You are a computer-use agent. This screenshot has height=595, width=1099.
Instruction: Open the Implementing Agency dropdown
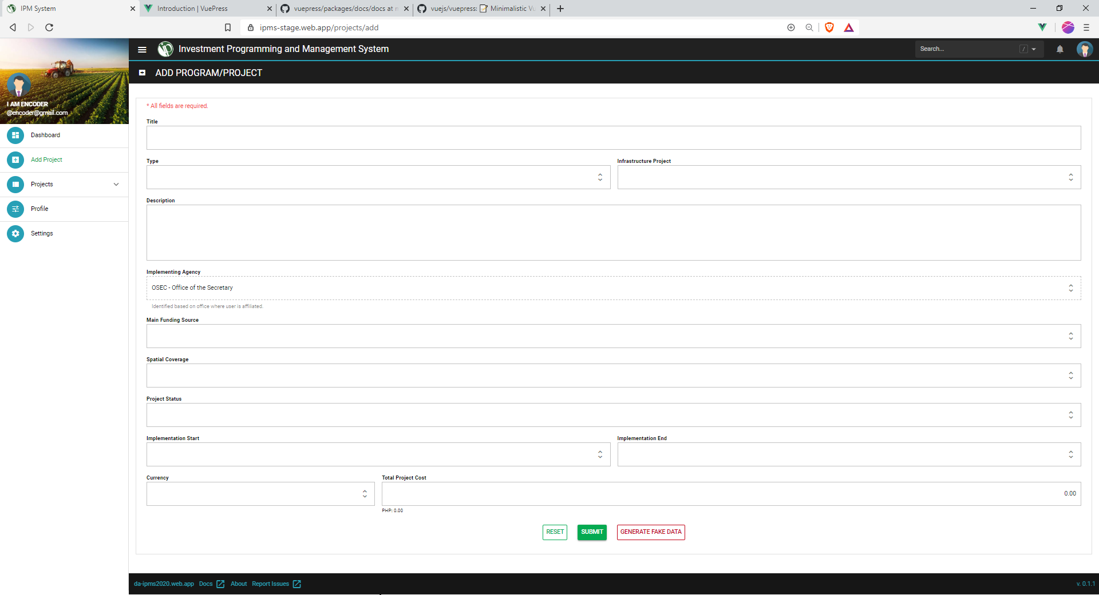614,288
